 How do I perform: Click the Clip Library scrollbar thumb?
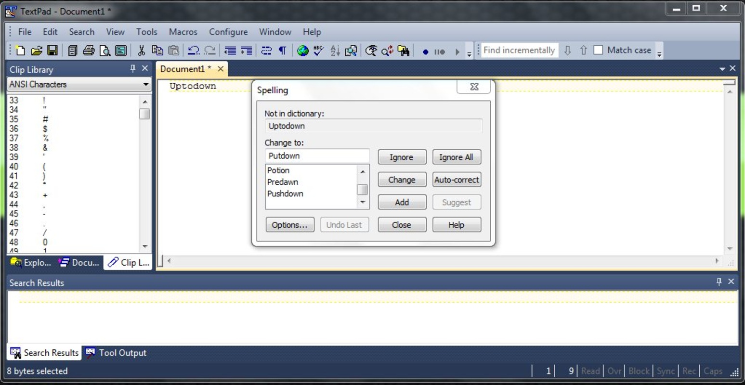click(144, 114)
